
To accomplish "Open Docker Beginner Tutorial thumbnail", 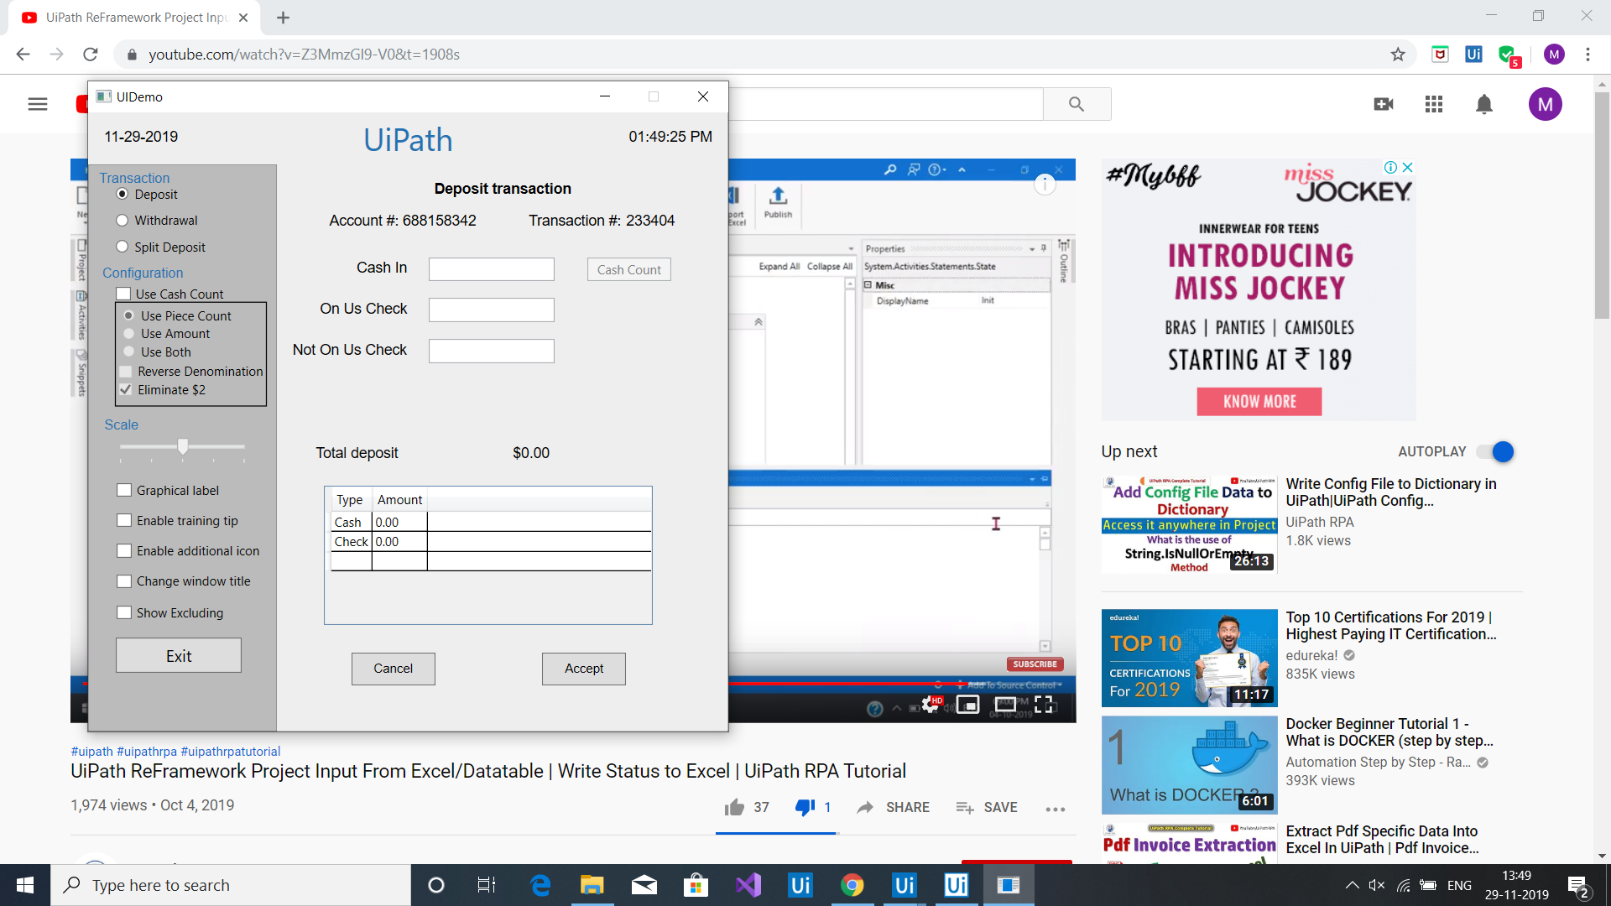I will [x=1189, y=764].
